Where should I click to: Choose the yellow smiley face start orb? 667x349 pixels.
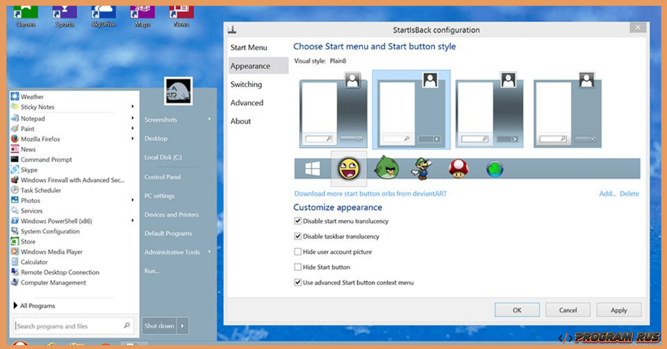[x=349, y=168]
